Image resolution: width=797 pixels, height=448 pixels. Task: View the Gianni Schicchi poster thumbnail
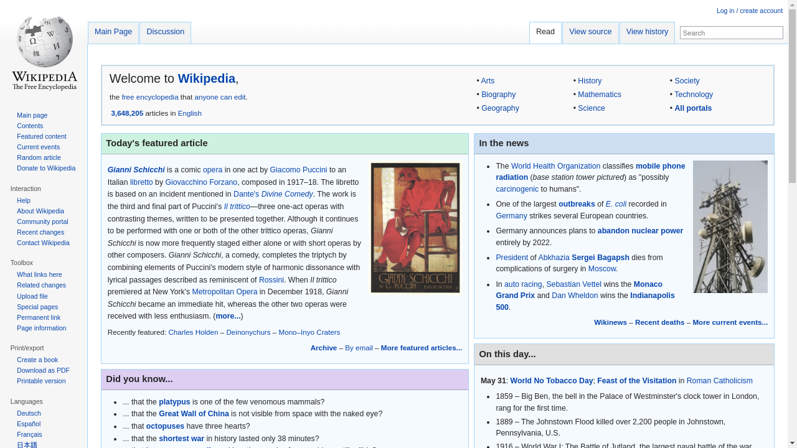[x=415, y=228]
